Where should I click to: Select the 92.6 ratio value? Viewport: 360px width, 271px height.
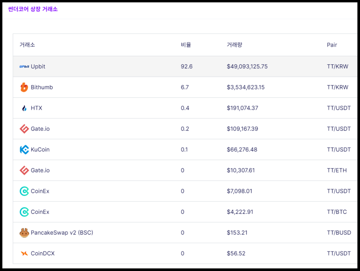click(187, 67)
